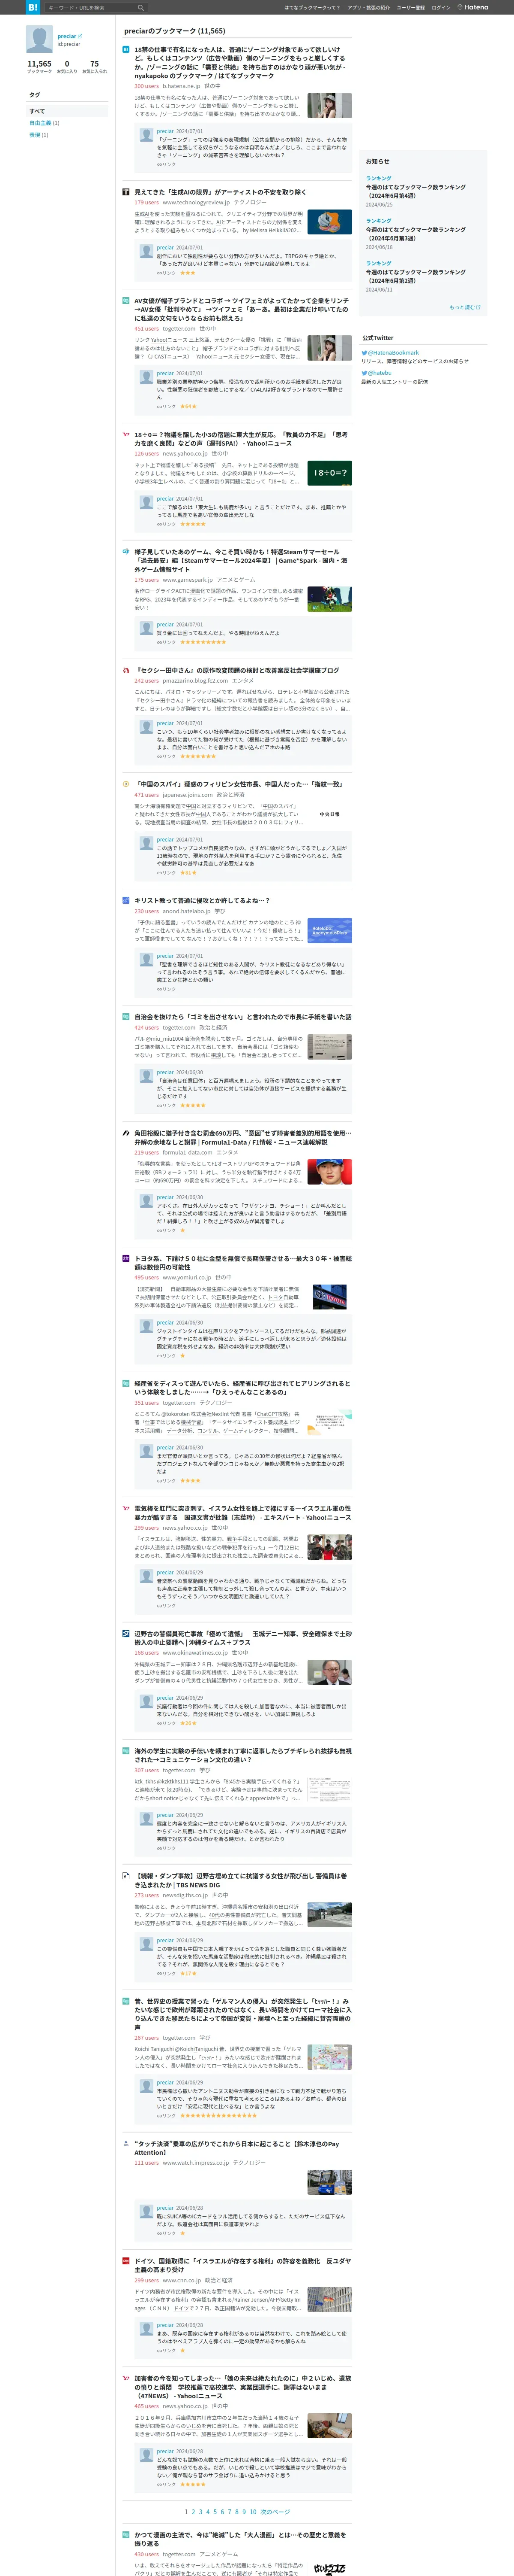Click favicon beside Steamサマーセール entry
This screenshot has width=514, height=2576.
click(126, 552)
